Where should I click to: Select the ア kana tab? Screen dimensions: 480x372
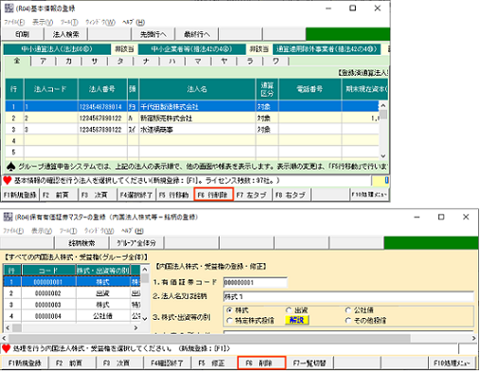44,62
